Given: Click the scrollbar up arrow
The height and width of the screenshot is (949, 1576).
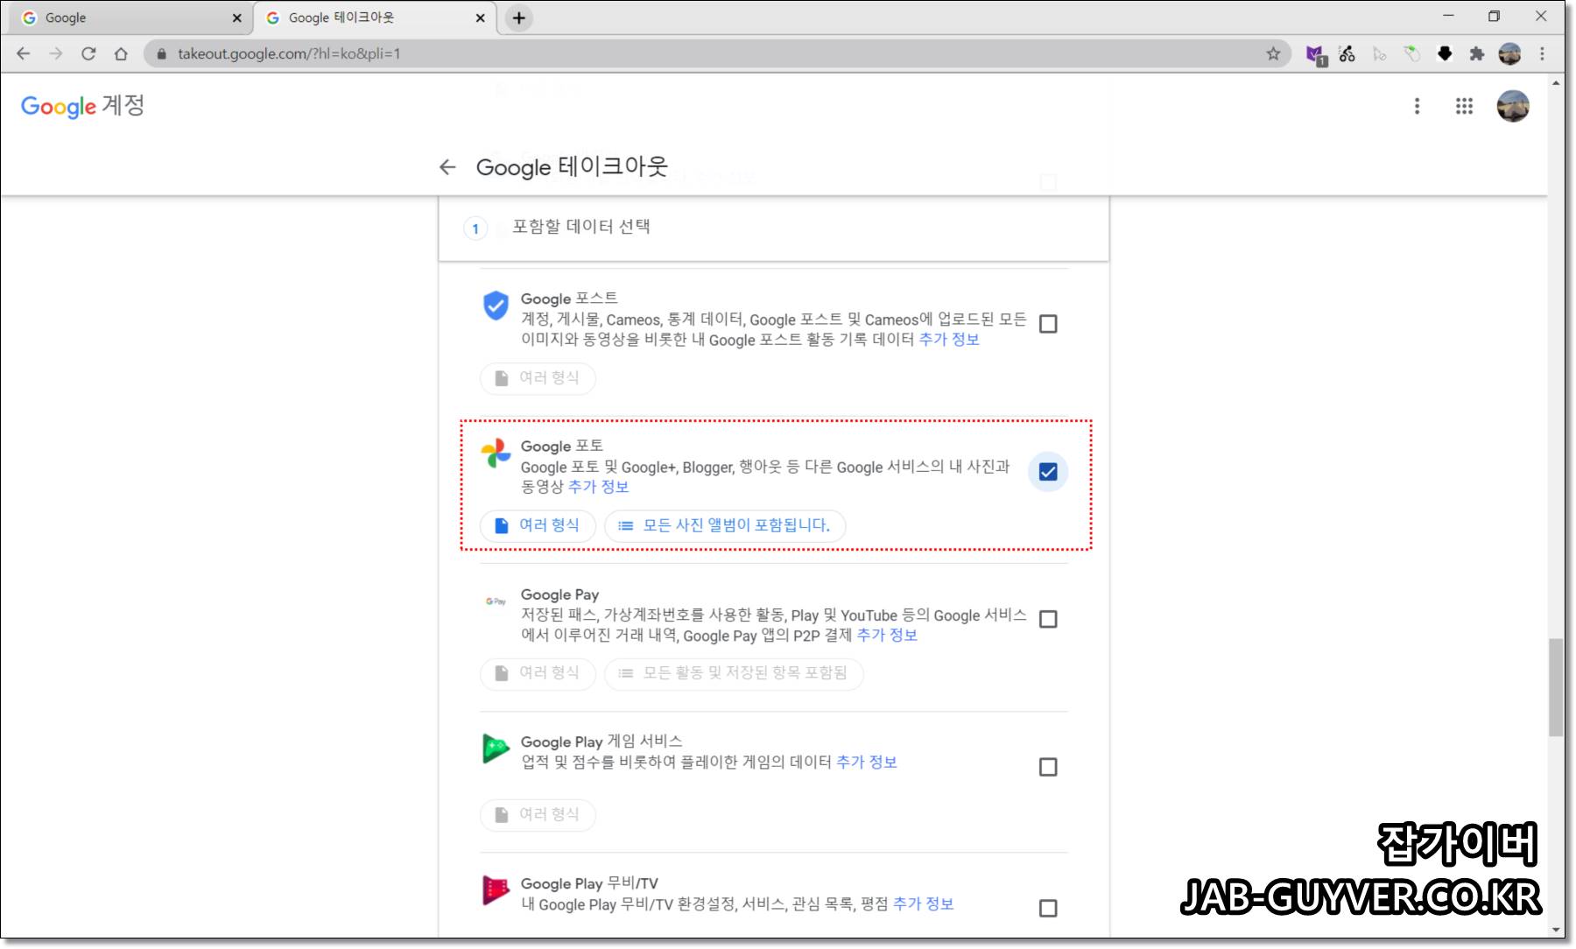Looking at the screenshot, I should [x=1556, y=83].
